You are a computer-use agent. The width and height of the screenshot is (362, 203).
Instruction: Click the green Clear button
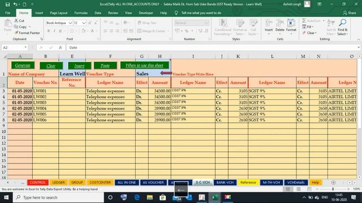[51, 66]
